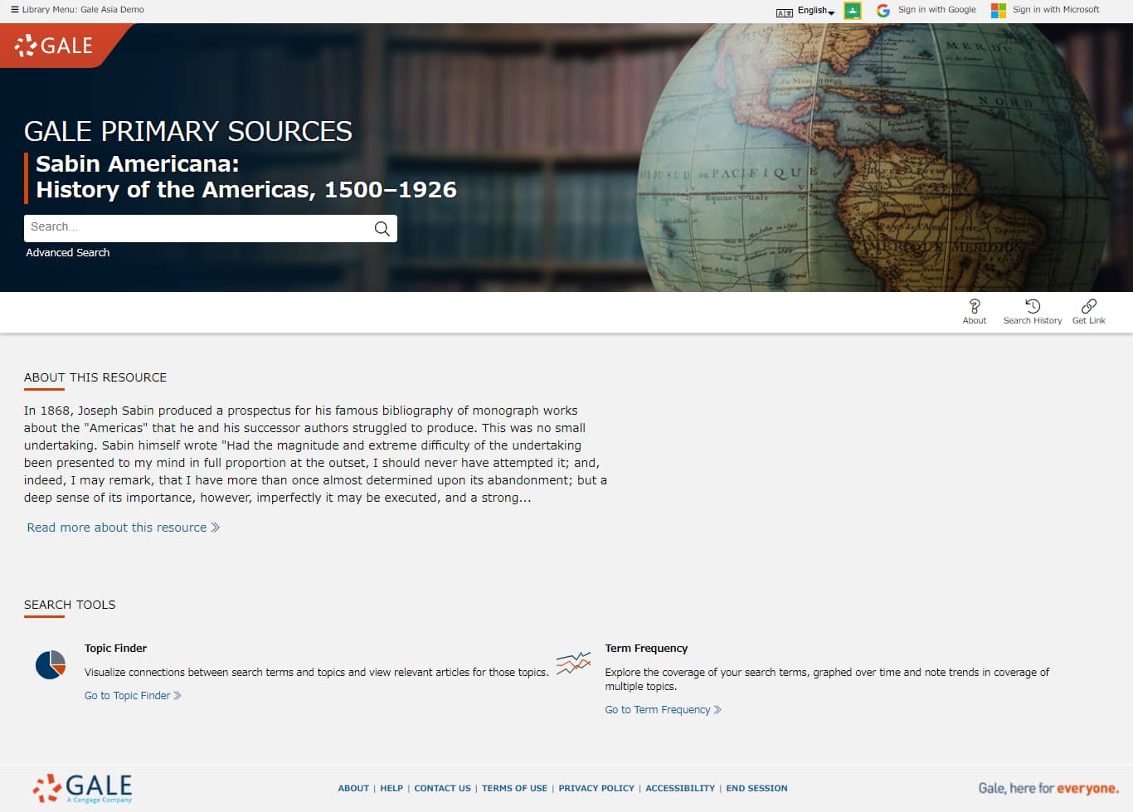The image size is (1133, 812).
Task: Open the TERMS OF USE footer link
Action: click(x=514, y=788)
